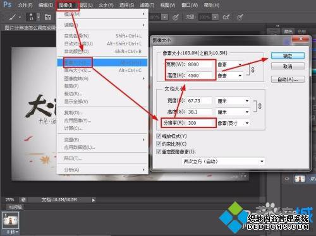Open the 像素/英寸 resolution unit dropdown
Screen dimensions: 316x236
pos(233,123)
